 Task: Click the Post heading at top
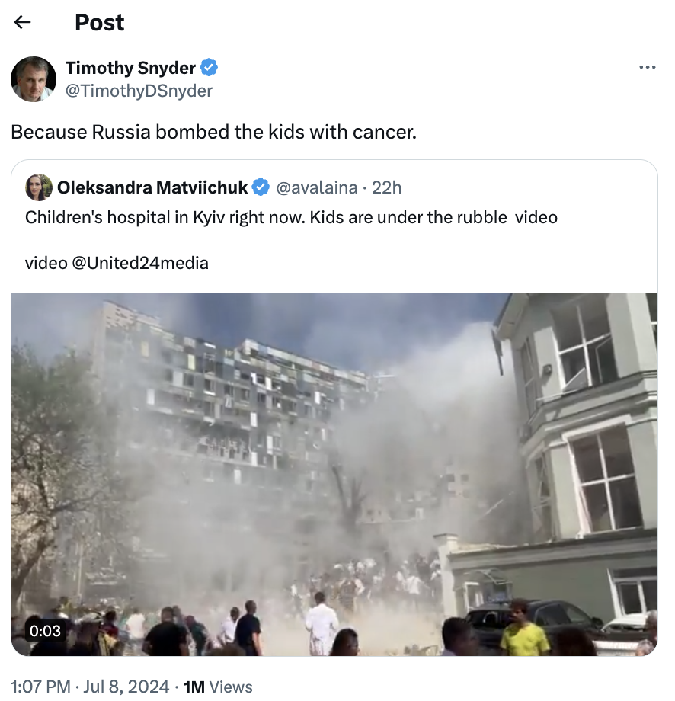pos(99,22)
